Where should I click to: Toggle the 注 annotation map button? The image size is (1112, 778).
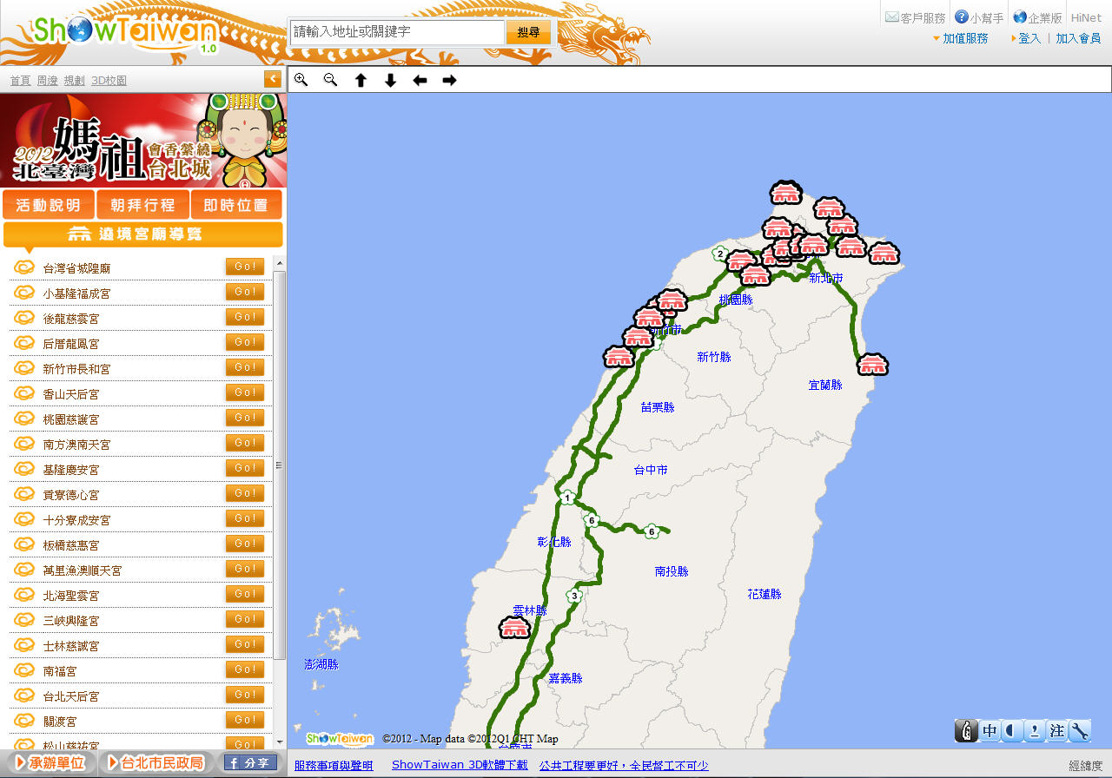click(1056, 731)
